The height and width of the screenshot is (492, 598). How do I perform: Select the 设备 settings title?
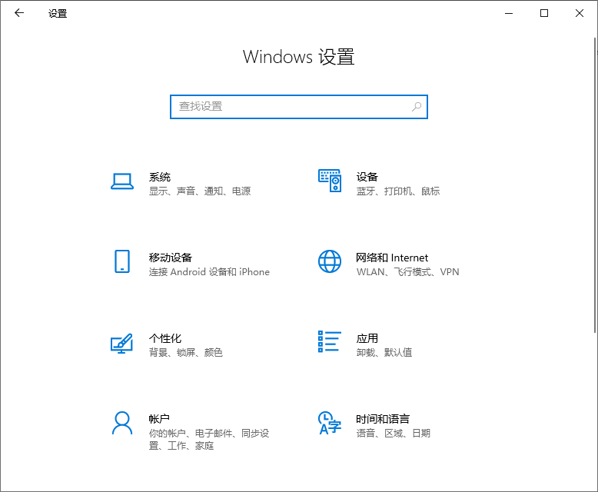tap(367, 177)
